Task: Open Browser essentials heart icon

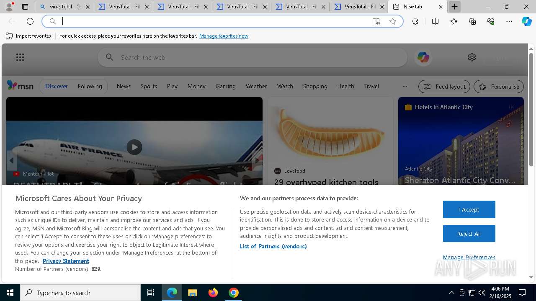Action: point(491,21)
